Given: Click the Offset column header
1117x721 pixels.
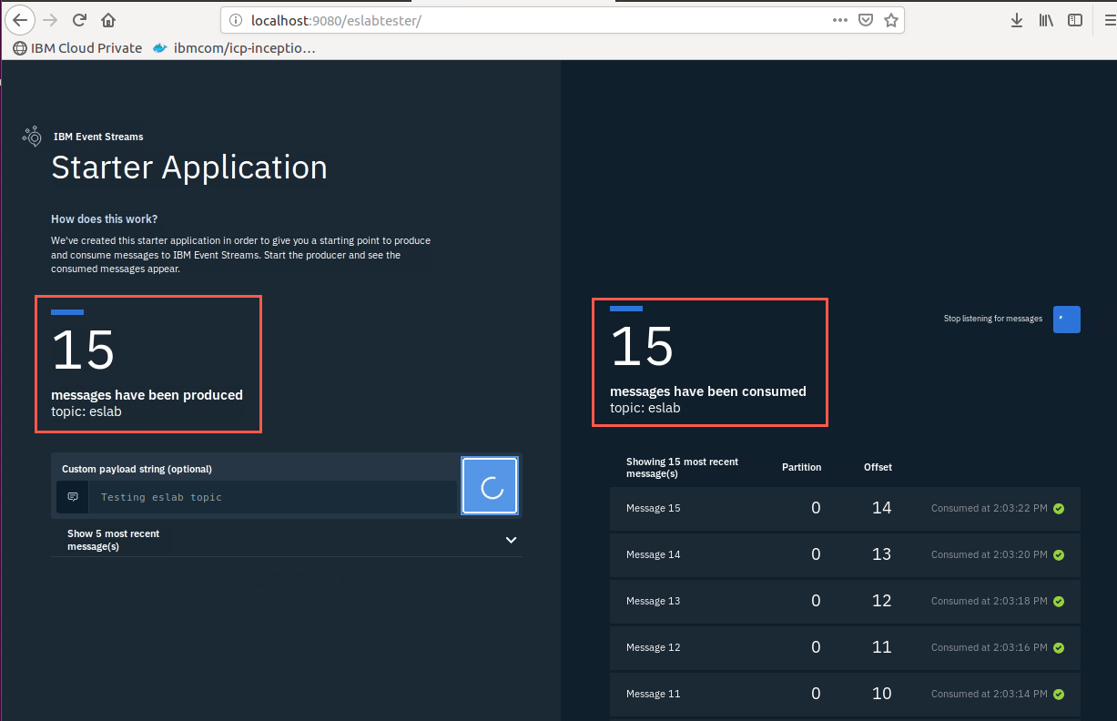Looking at the screenshot, I should tap(878, 467).
